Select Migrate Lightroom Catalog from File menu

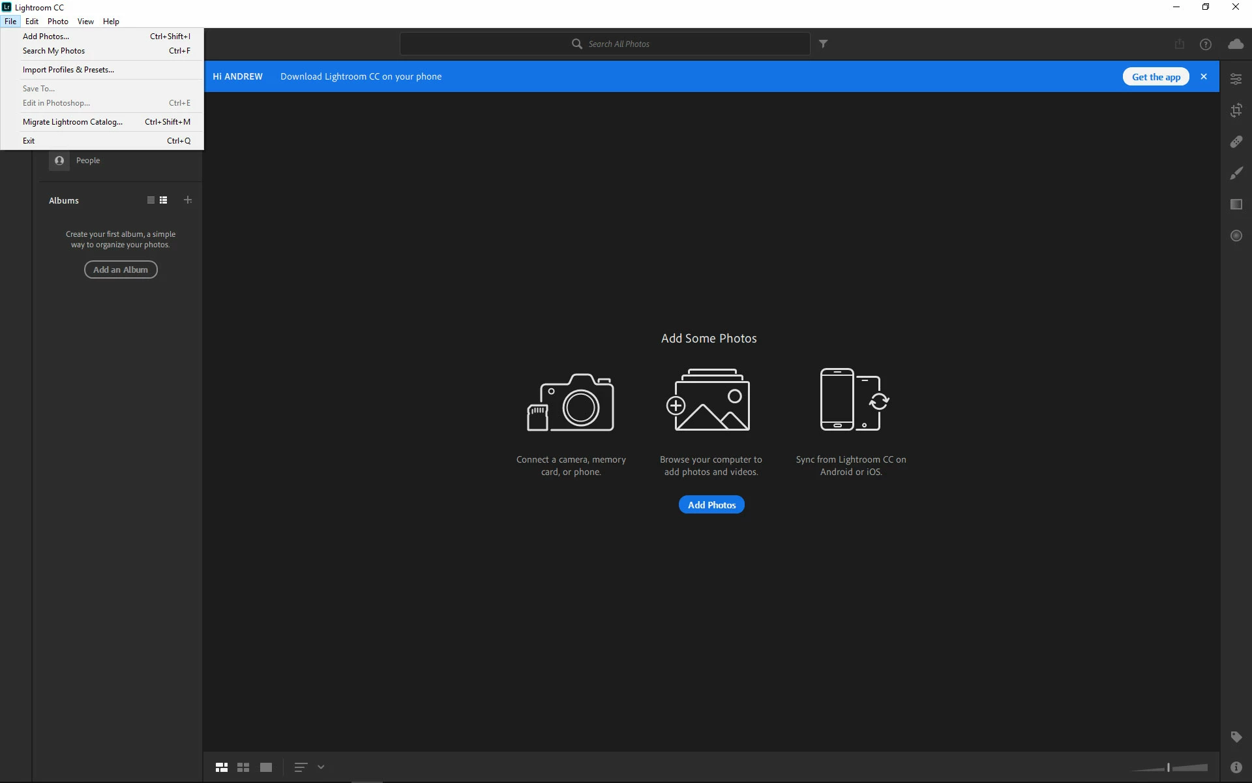pyautogui.click(x=72, y=122)
